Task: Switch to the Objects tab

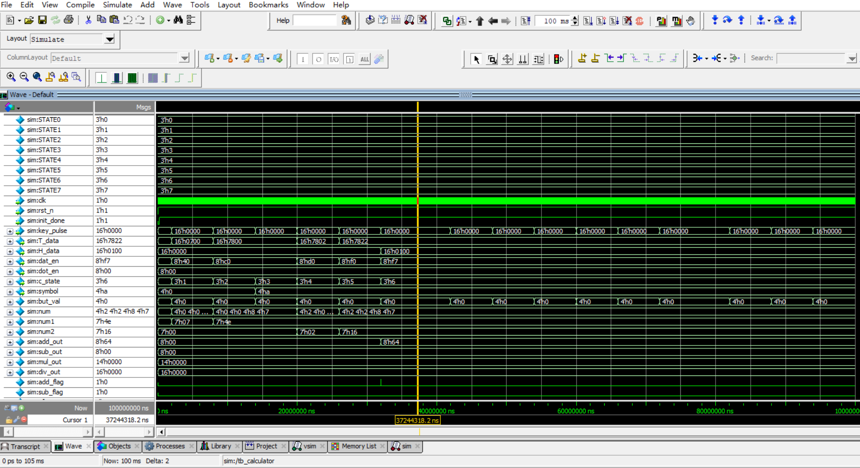Action: (x=119, y=446)
